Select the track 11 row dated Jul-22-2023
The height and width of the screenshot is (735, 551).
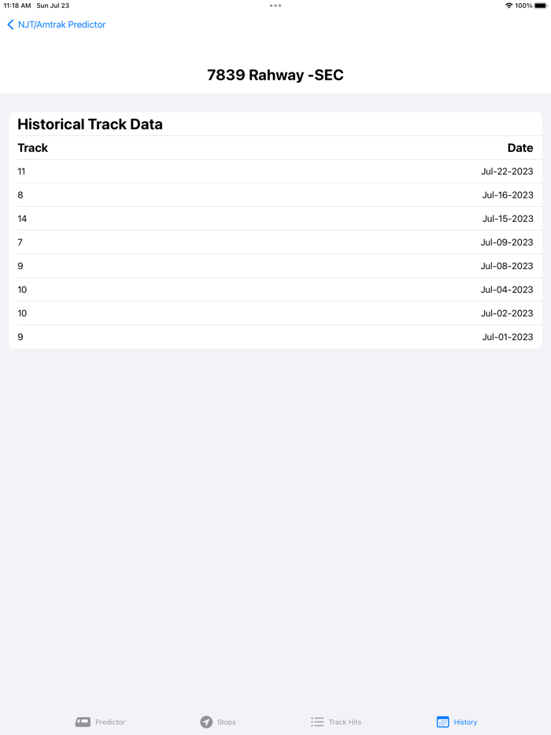coord(275,172)
